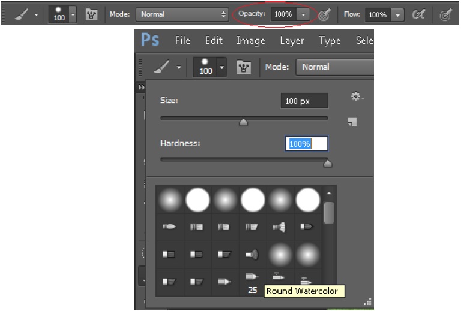Open the File menu
Viewport: 461px width, 311px height.
point(182,41)
